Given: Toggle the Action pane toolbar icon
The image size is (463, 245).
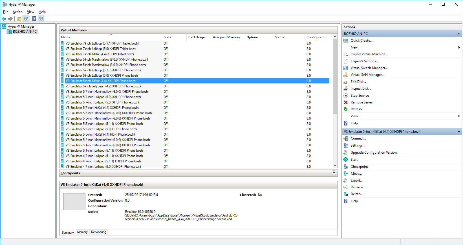Looking at the screenshot, I should click(x=41, y=19).
